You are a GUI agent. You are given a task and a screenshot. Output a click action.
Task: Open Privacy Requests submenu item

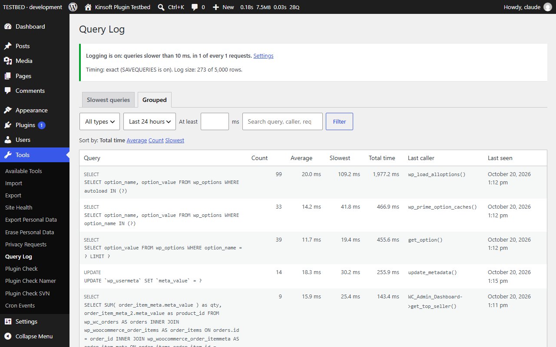tap(26, 244)
